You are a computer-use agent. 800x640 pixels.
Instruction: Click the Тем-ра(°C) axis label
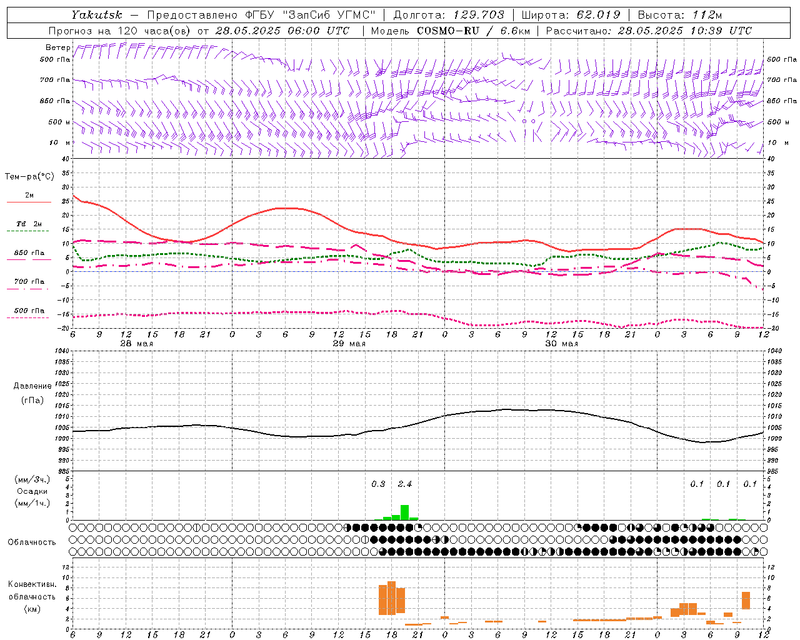point(29,177)
